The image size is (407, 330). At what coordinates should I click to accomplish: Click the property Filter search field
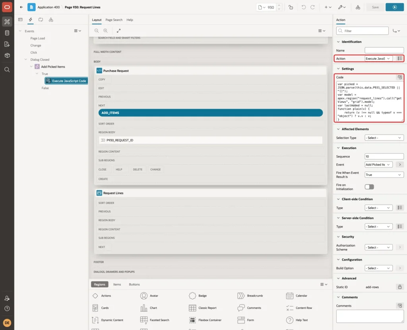click(362, 31)
